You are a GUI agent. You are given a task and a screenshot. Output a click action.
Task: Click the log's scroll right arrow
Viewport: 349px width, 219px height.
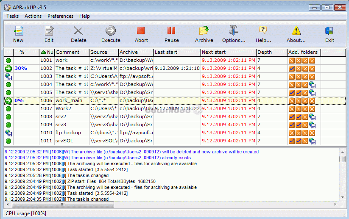coord(335,204)
